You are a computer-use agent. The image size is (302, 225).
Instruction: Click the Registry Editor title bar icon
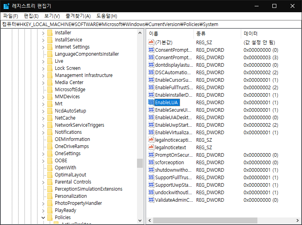pos(6,6)
